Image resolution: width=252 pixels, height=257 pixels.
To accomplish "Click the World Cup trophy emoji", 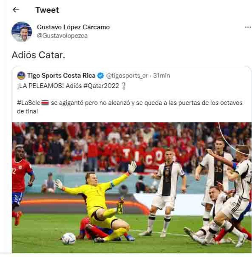I will [124, 86].
